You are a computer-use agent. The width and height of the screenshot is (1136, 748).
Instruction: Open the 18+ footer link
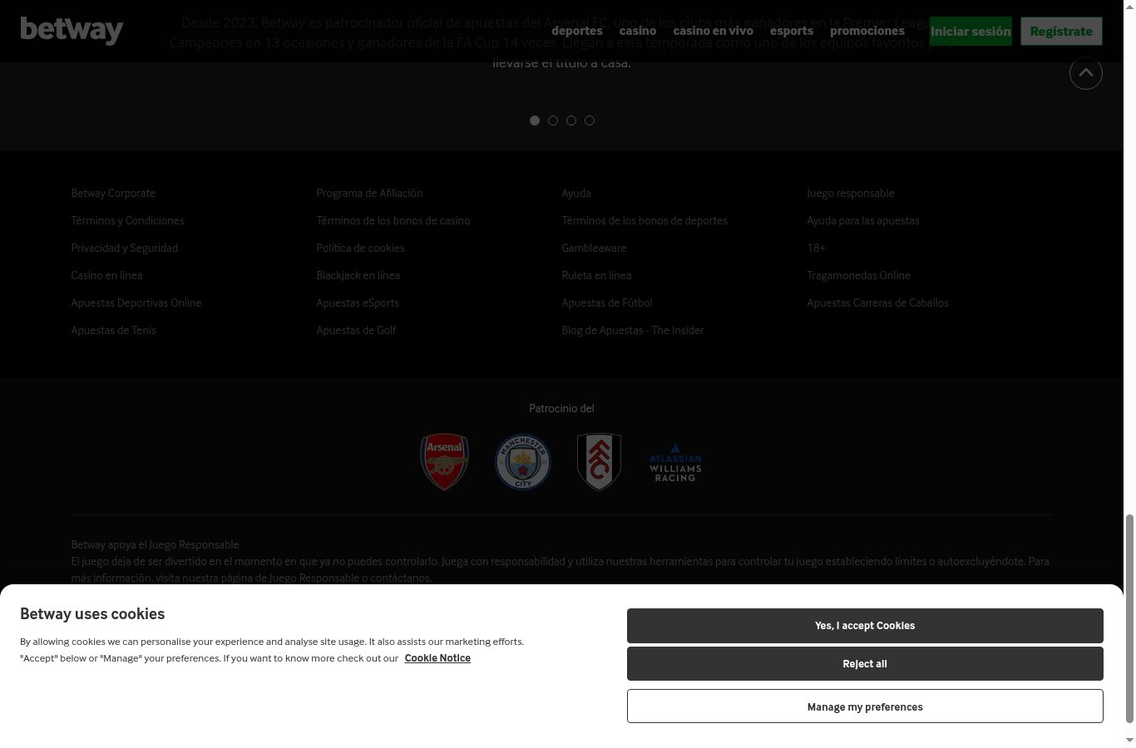[816, 248]
